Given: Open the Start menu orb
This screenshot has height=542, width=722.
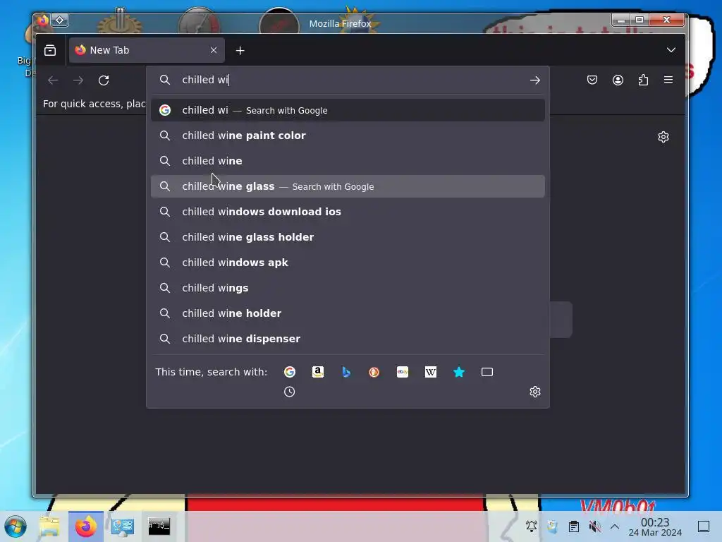Looking at the screenshot, I should [x=16, y=526].
